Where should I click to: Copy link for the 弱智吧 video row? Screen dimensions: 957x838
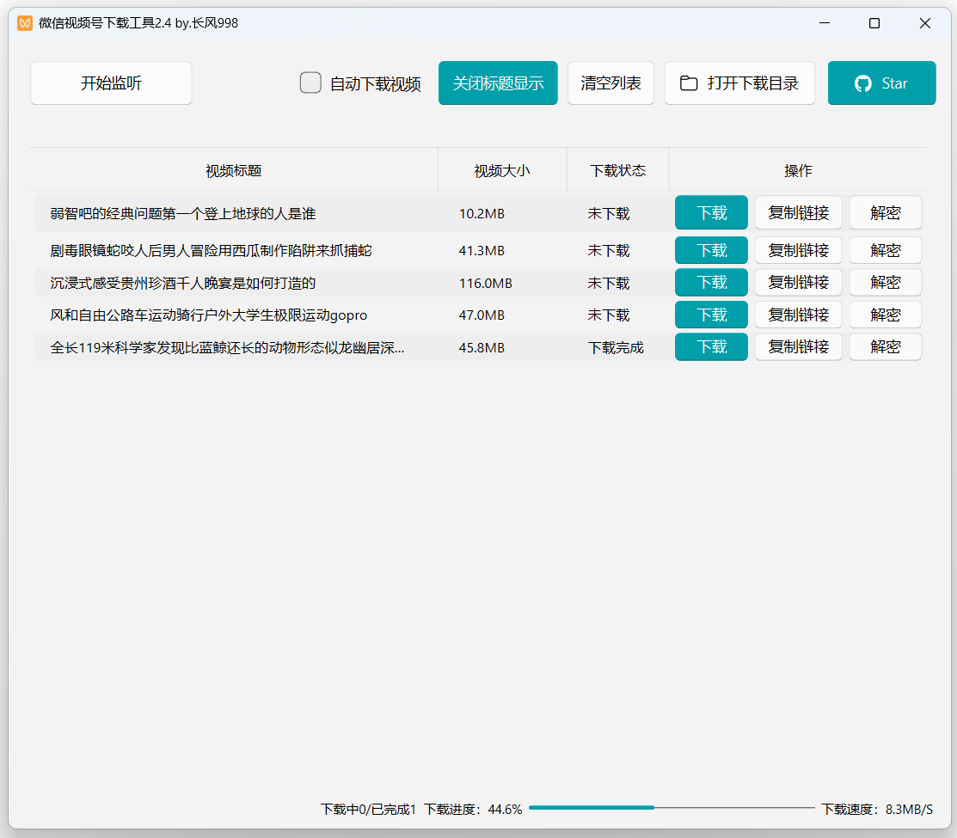[798, 212]
